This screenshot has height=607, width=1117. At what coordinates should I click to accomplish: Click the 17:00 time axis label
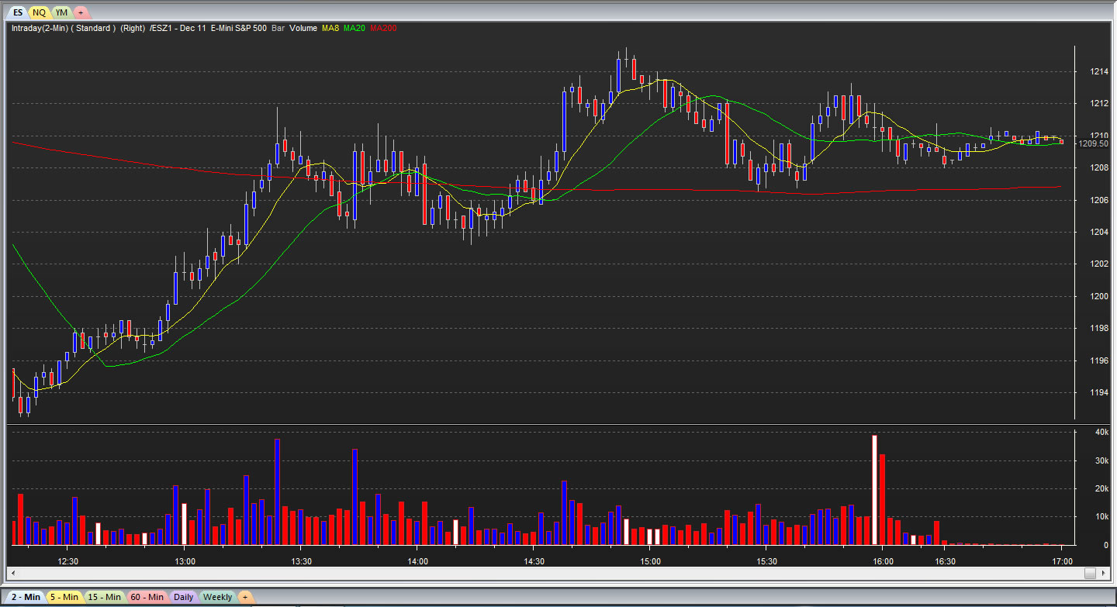tap(1062, 561)
